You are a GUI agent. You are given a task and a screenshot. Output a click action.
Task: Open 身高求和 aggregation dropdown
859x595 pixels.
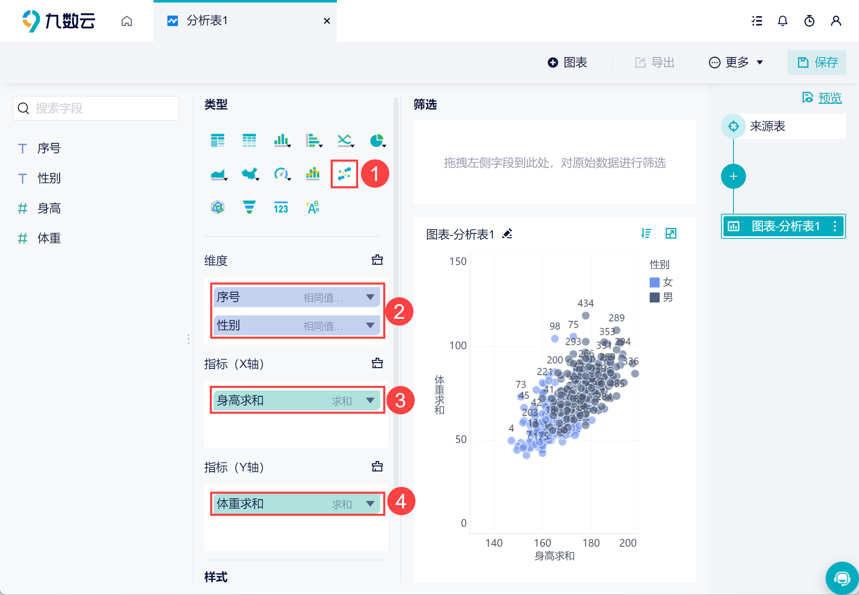(370, 400)
